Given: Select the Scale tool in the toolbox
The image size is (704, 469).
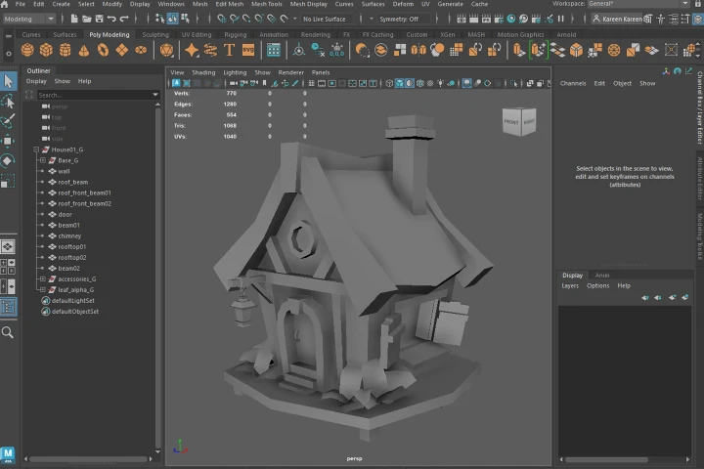Looking at the screenshot, I should pos(8,181).
